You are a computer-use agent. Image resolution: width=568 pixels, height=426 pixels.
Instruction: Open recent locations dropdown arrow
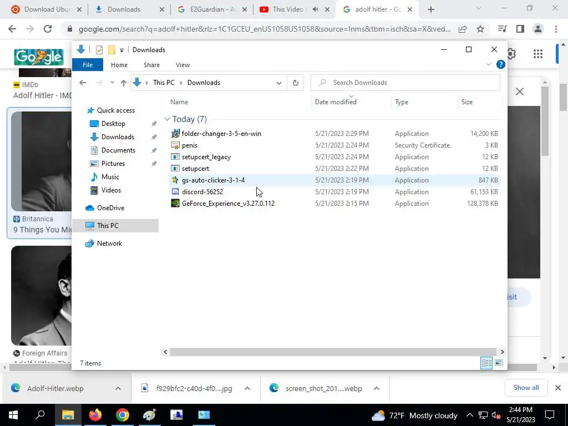[112, 83]
